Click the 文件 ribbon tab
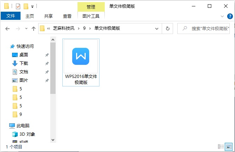 [11, 16]
